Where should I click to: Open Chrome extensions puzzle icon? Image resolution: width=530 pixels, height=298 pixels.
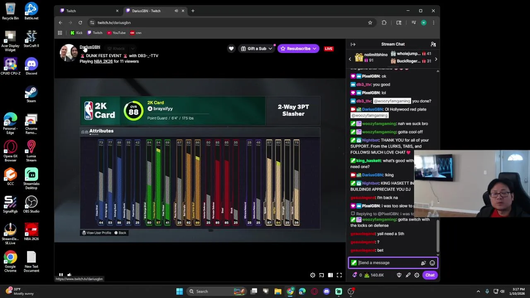(384, 23)
